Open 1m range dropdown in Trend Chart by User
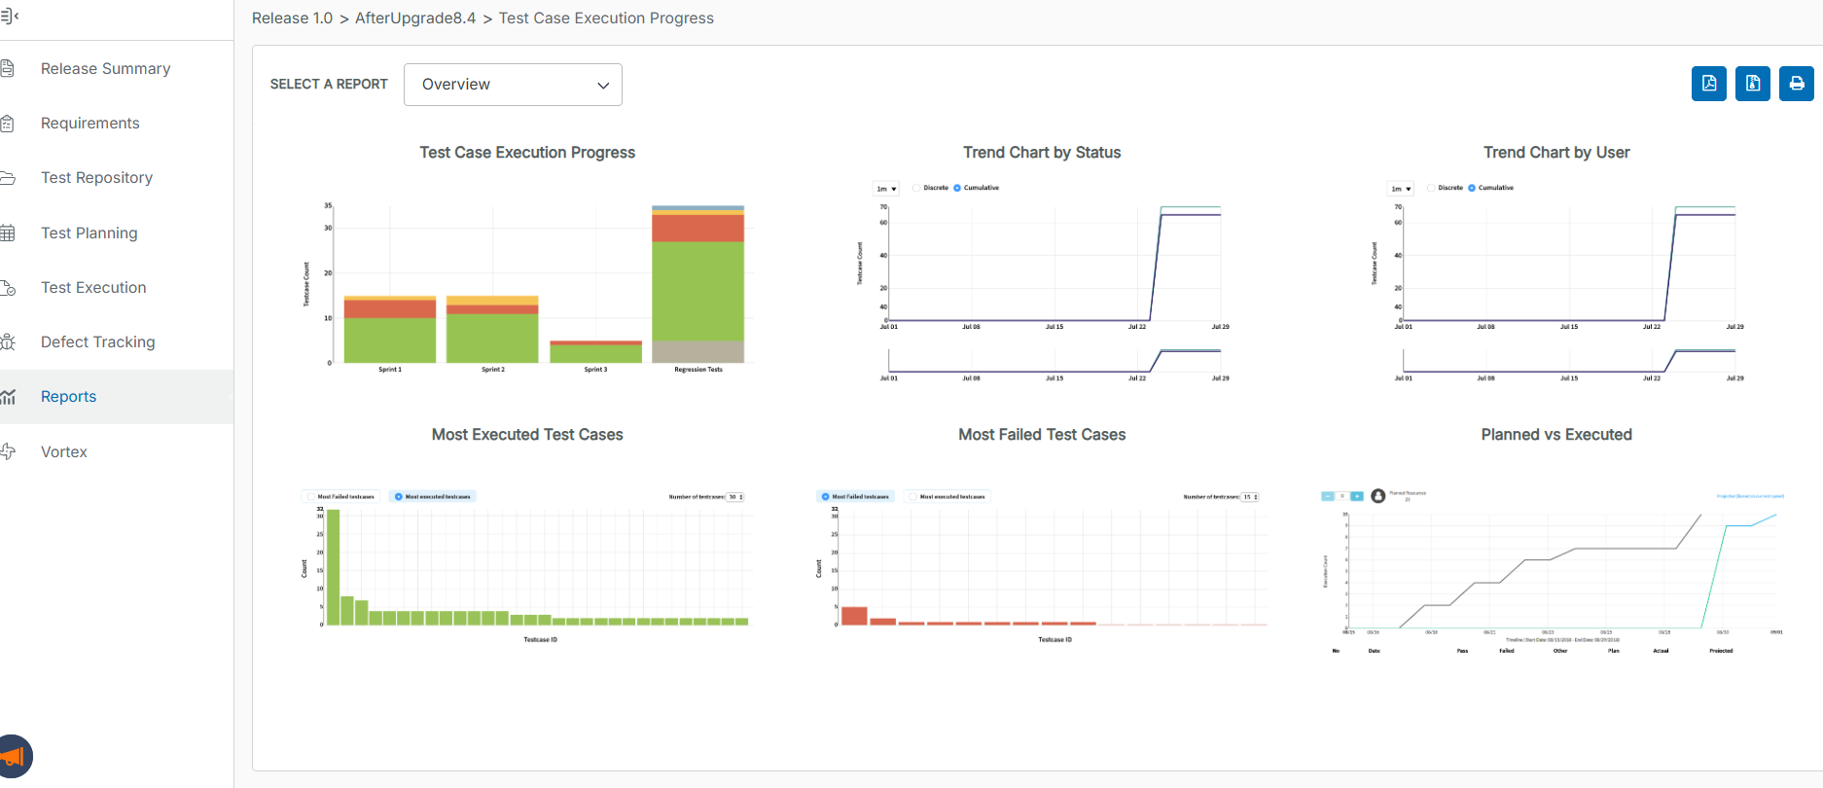This screenshot has height=788, width=1823. (1401, 189)
